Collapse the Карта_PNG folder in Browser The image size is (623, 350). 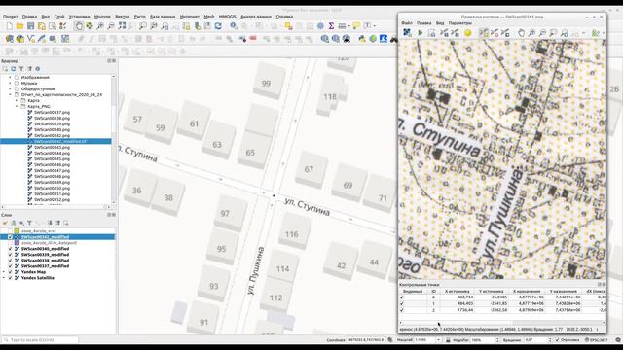pyautogui.click(x=17, y=106)
